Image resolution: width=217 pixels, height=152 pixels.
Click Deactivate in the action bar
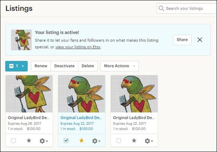pyautogui.click(x=64, y=66)
